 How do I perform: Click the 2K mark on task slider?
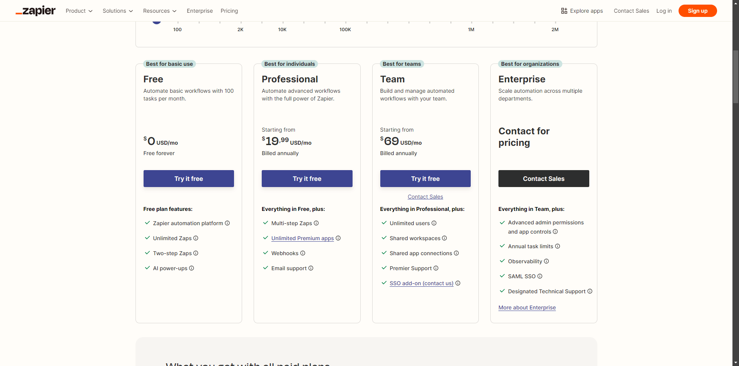pyautogui.click(x=241, y=30)
